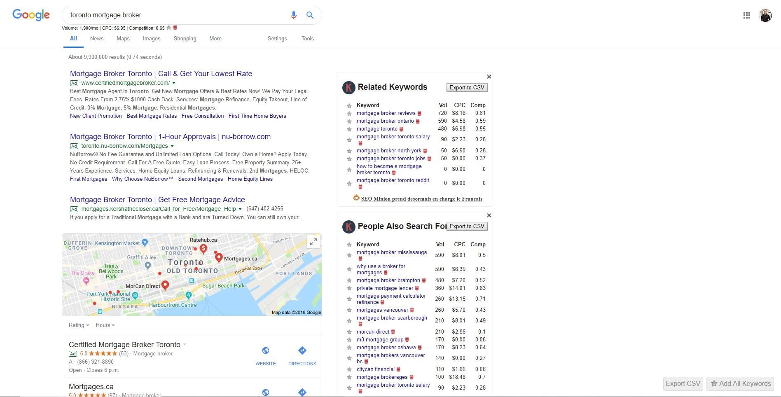
Task: Open the Mortgages.ca business listing
Action: pyautogui.click(x=91, y=387)
